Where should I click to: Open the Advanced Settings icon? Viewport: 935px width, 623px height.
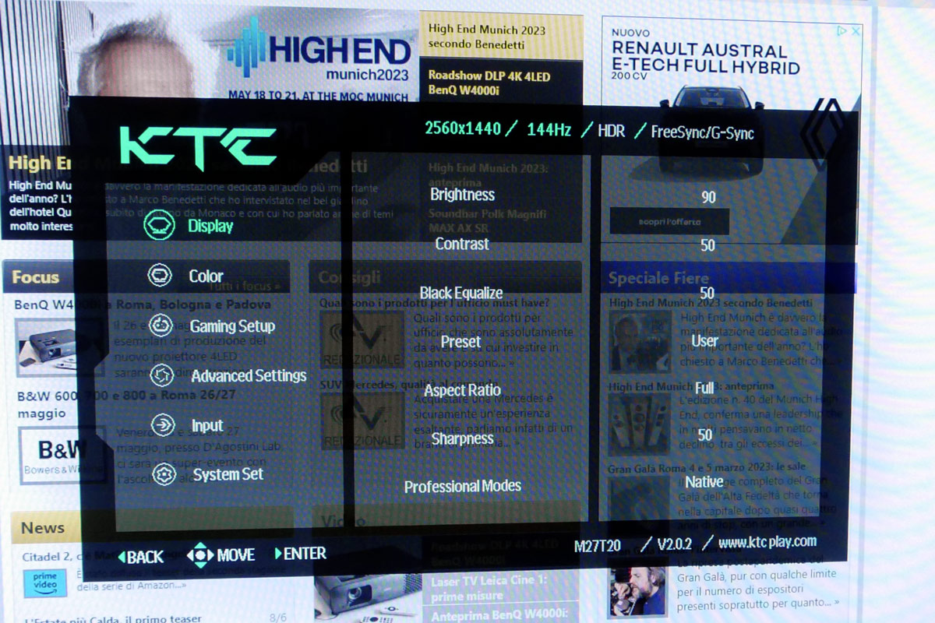(x=161, y=375)
